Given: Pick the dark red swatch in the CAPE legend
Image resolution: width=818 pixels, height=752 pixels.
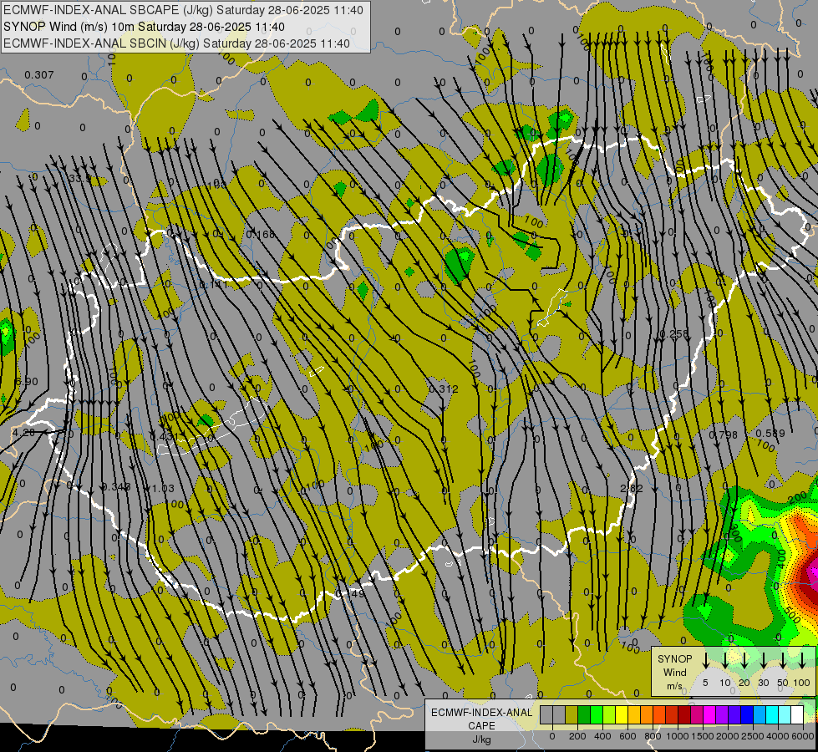Looking at the screenshot, I should point(684,714).
